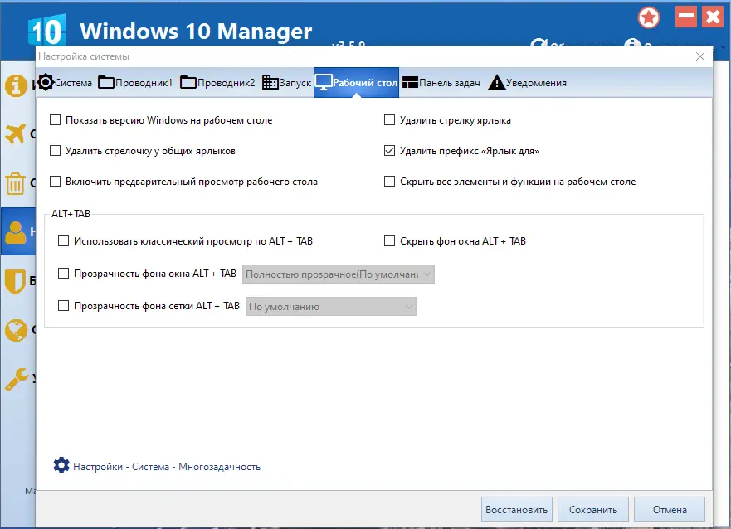Enable Прозрачность фона окна ALT + TAB
The image size is (731, 529).
click(x=63, y=274)
